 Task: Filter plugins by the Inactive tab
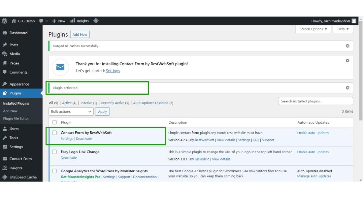[86, 103]
